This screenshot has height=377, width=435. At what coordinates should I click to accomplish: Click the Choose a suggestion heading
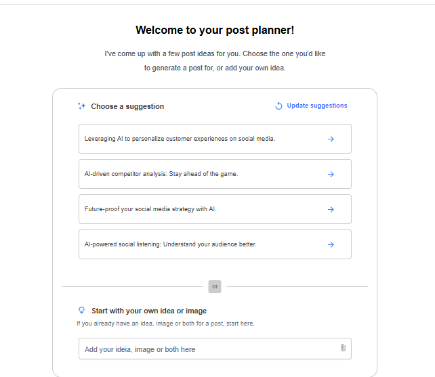[127, 106]
